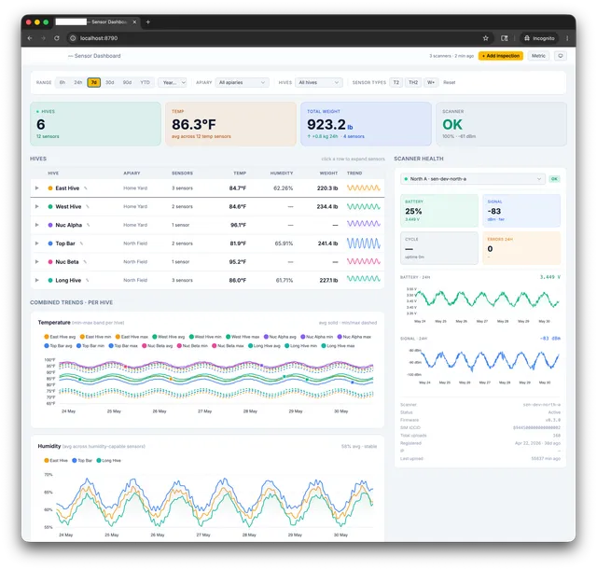The height and width of the screenshot is (570, 597).
Task: Click the OK status badge beside scanner selector
Action: point(554,179)
